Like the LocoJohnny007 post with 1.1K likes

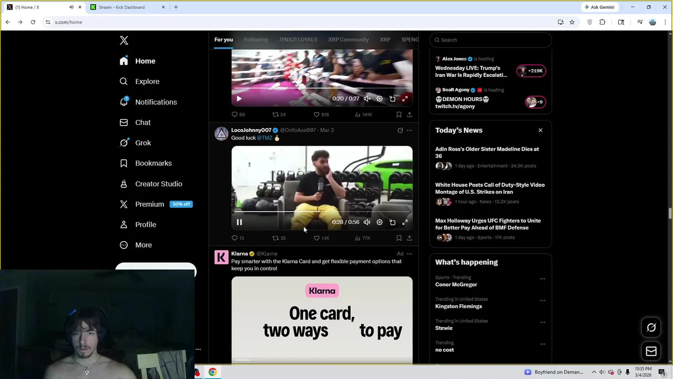coord(321,238)
